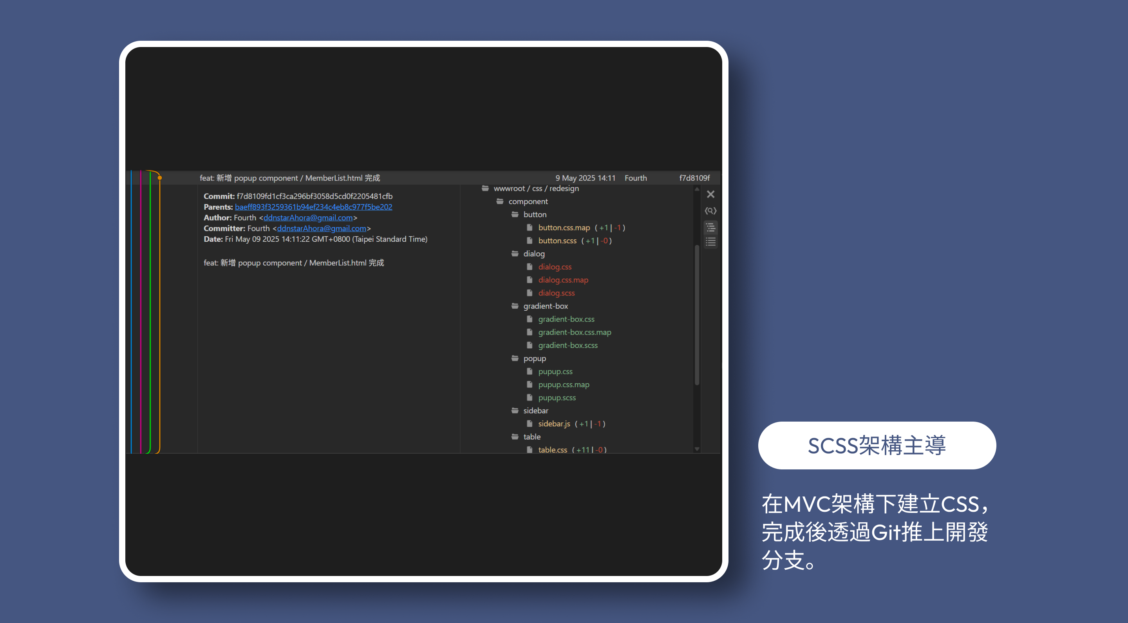This screenshot has width=1128, height=623.
Task: Click the file icon beside button.scss
Action: click(530, 241)
